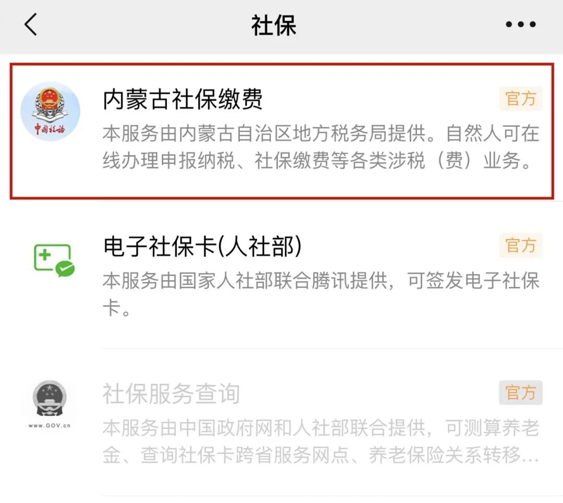Tap the 官方 badge beside 电子社保卡(人社部)
Image resolution: width=563 pixels, height=503 pixels.
[521, 245]
